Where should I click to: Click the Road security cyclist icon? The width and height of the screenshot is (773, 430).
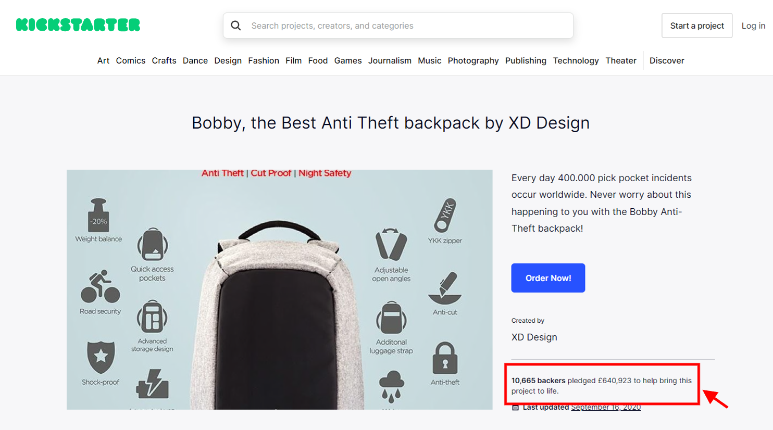100,287
